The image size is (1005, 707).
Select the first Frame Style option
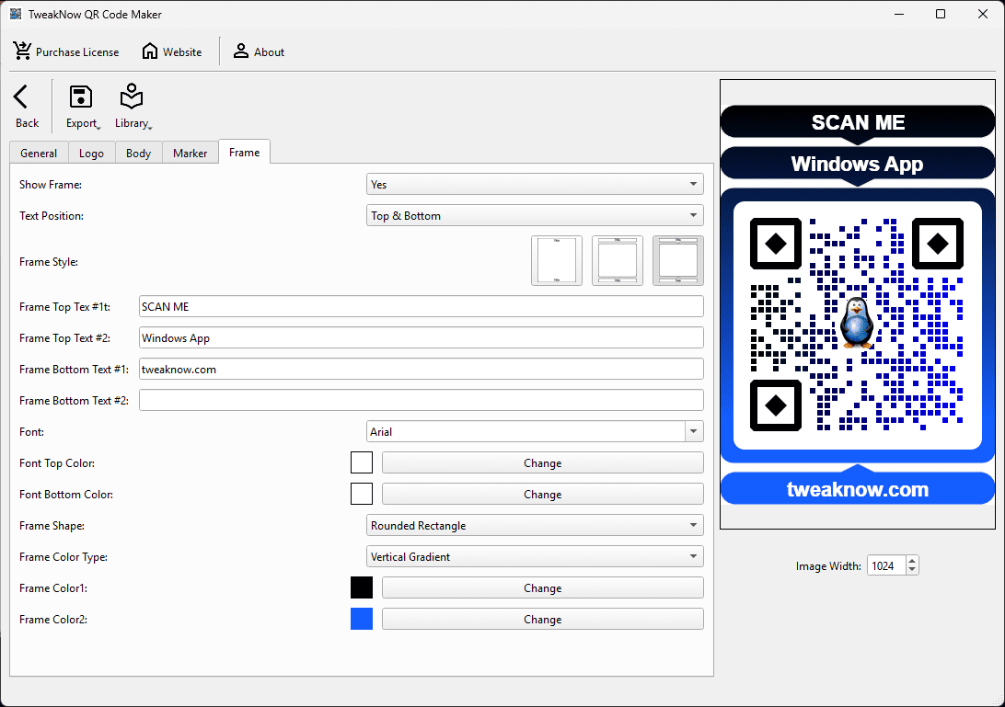tap(557, 260)
